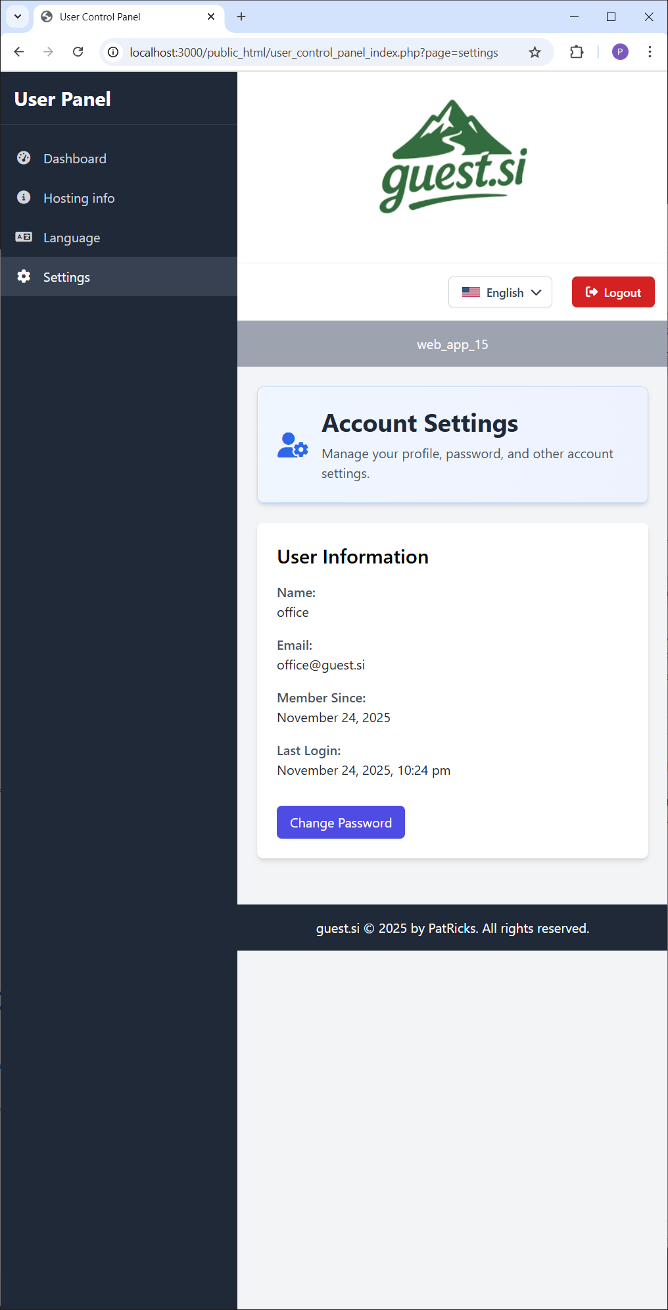
Task: Click the URL address bar field
Action: pos(314,53)
